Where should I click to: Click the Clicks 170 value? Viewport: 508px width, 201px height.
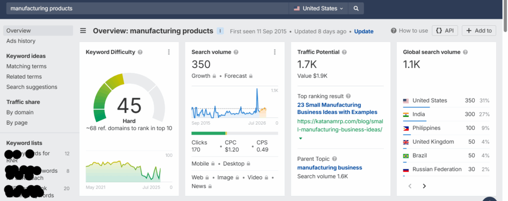point(195,150)
